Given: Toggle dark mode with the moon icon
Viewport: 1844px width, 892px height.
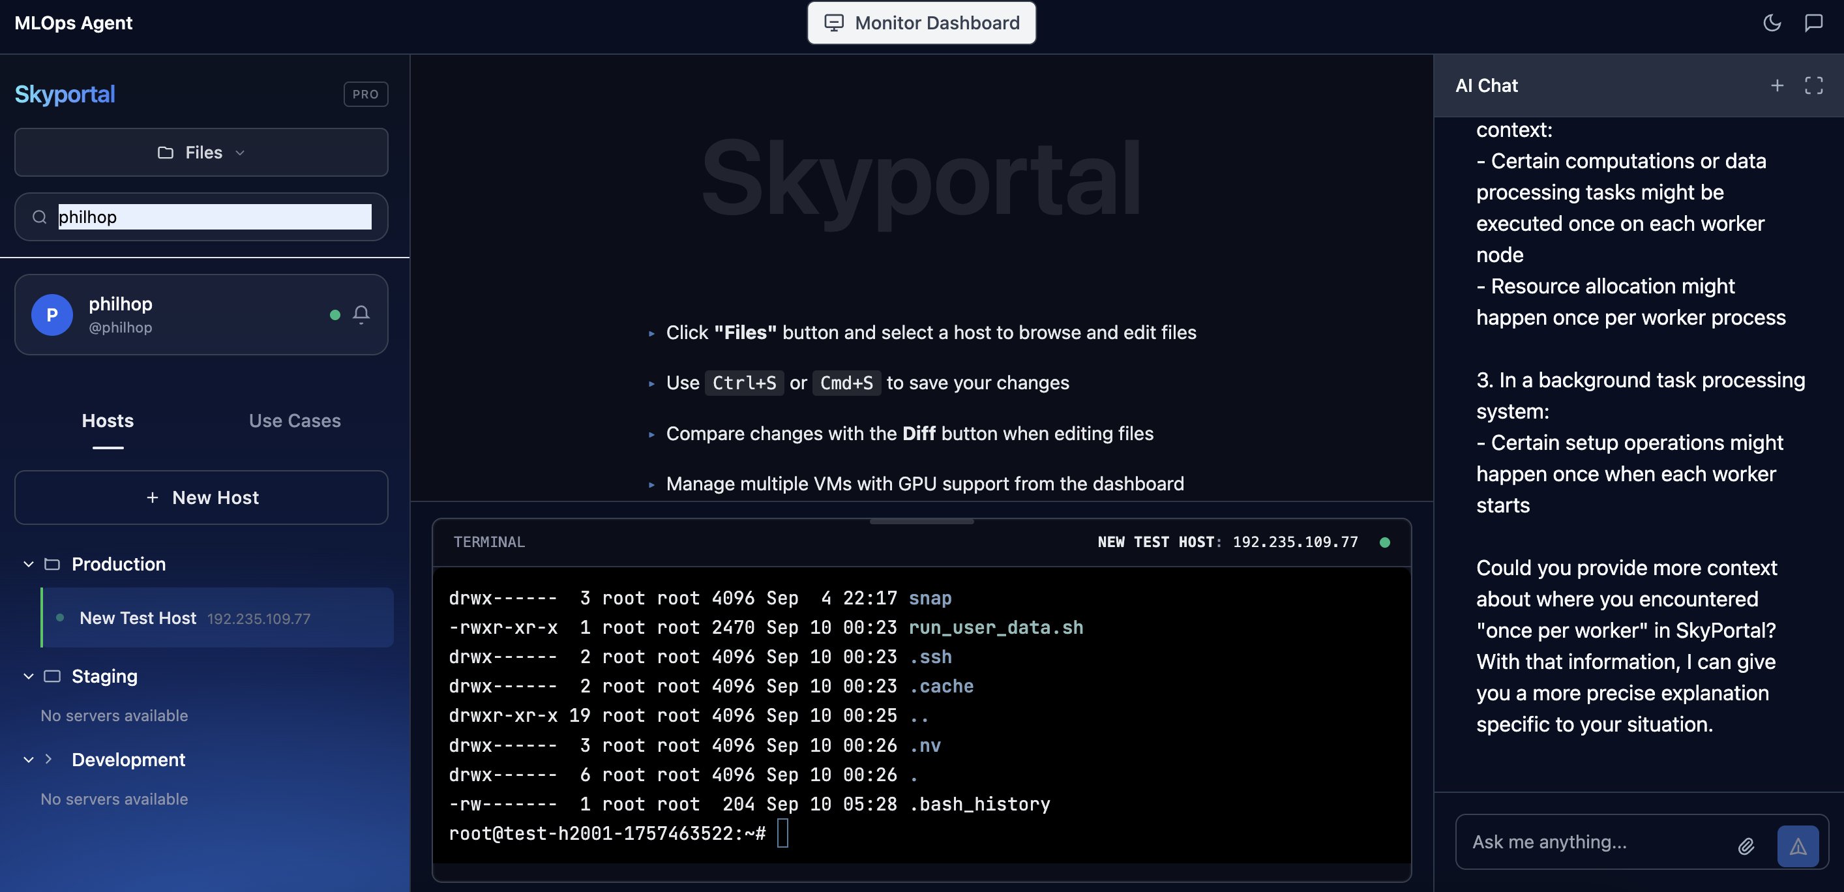Looking at the screenshot, I should [1772, 23].
